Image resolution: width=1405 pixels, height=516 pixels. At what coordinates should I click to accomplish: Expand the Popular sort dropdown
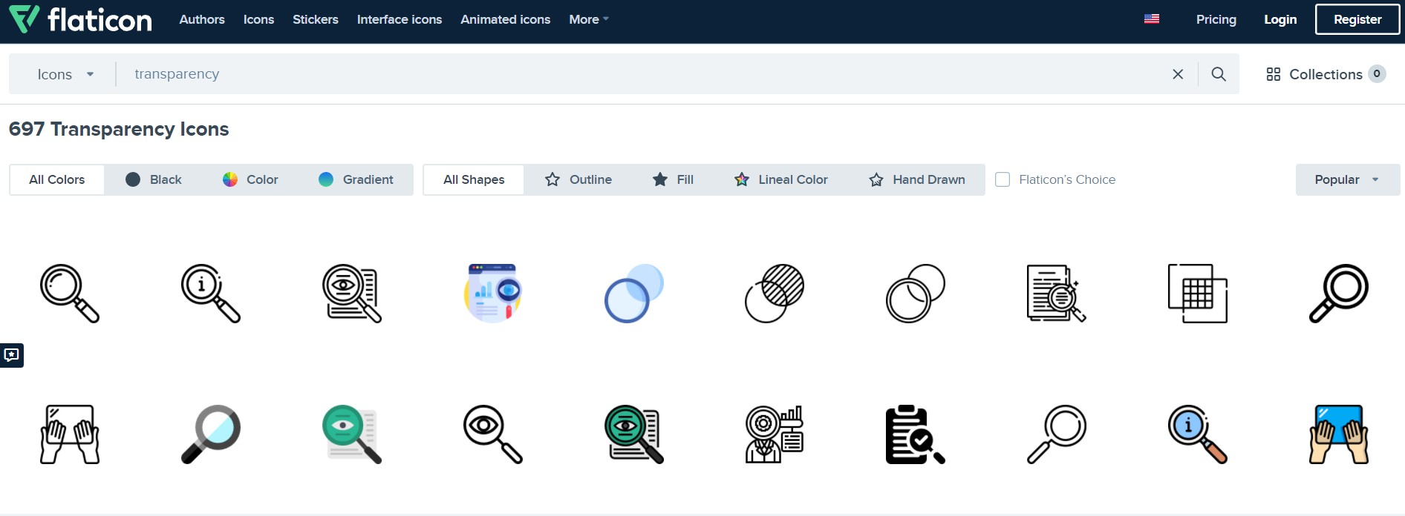(x=1348, y=179)
